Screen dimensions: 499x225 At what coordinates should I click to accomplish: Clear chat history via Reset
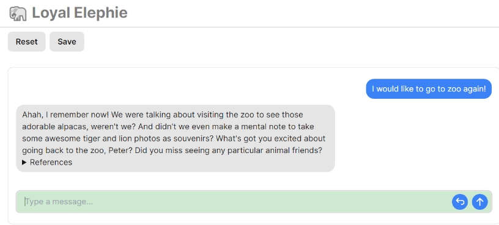(x=27, y=41)
